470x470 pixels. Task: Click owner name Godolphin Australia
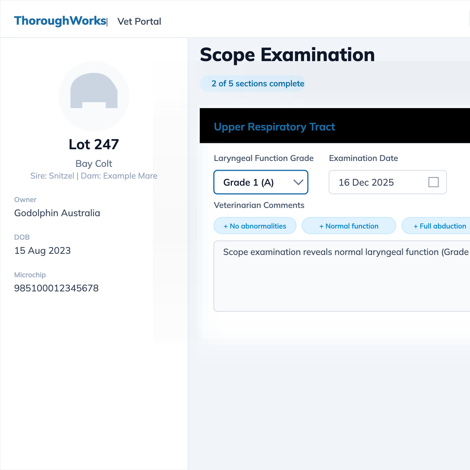click(x=57, y=213)
